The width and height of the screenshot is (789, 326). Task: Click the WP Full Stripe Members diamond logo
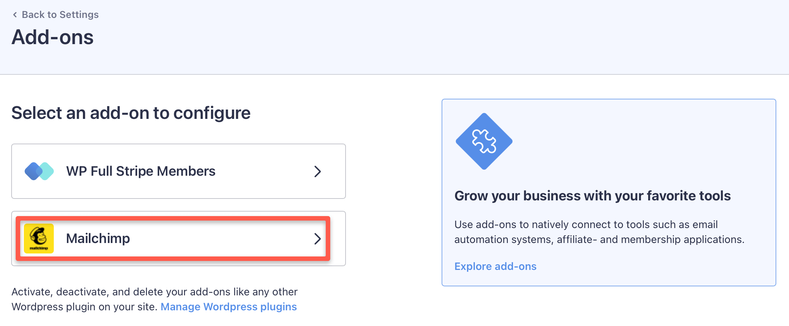click(39, 171)
